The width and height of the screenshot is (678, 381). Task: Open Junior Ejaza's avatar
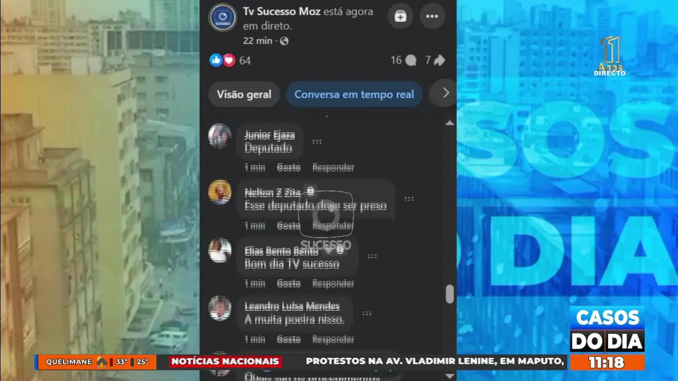tap(220, 136)
